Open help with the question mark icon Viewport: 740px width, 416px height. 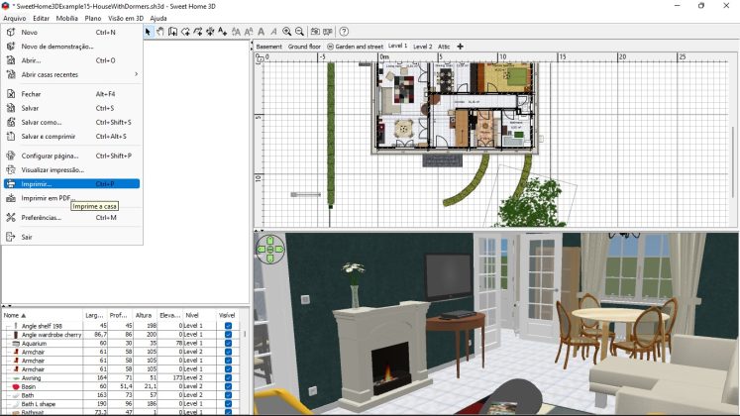[x=344, y=32]
